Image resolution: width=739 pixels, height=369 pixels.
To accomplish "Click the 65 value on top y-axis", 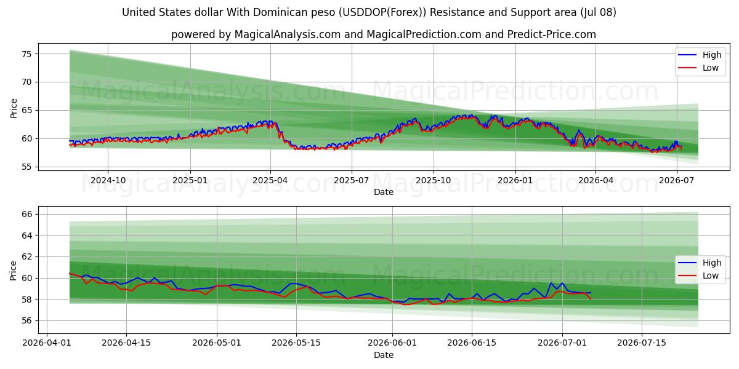I will tap(28, 110).
